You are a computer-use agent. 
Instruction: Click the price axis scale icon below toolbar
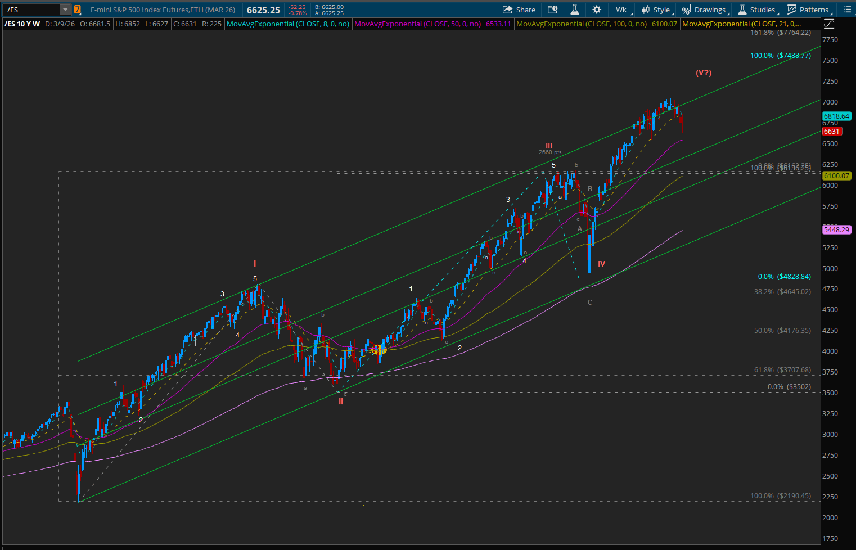[828, 24]
